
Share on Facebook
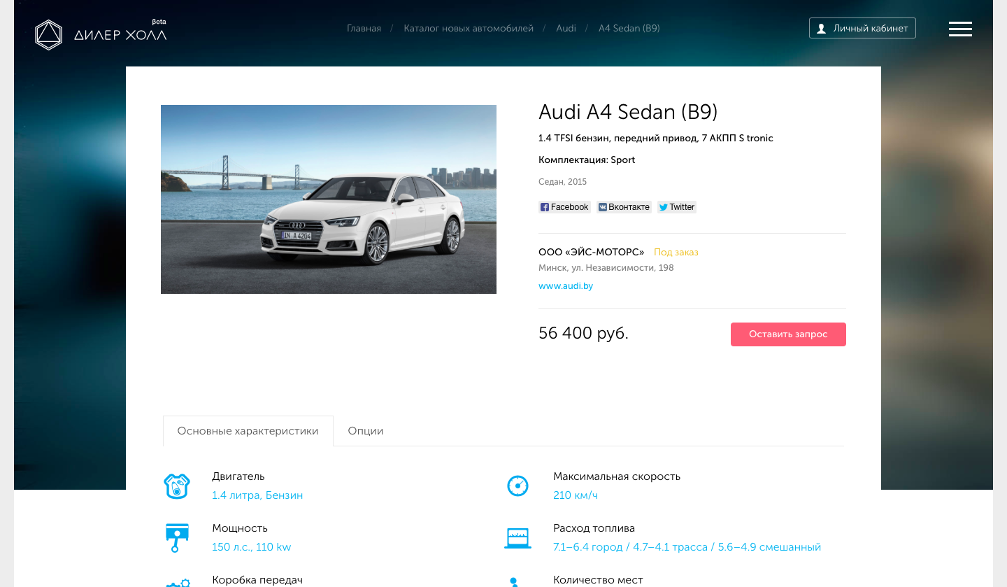[564, 207]
